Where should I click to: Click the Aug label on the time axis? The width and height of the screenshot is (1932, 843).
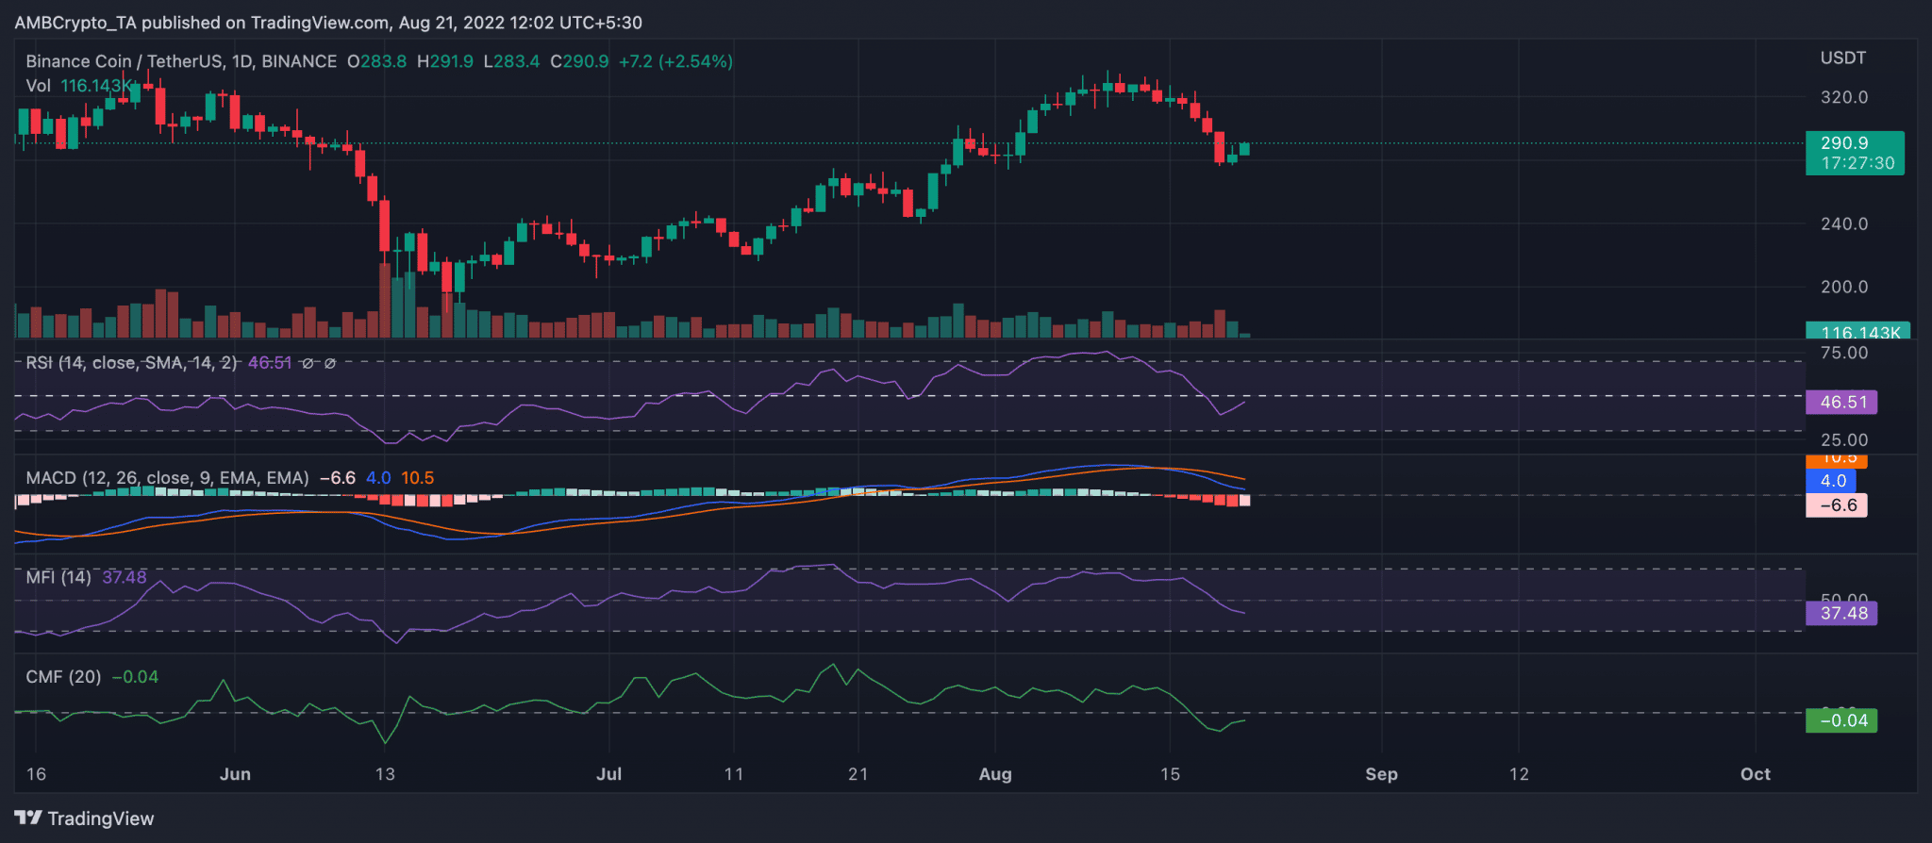click(x=994, y=774)
